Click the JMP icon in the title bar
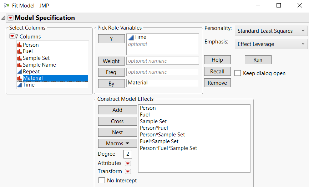This screenshot has width=309, height=187. point(7,5)
